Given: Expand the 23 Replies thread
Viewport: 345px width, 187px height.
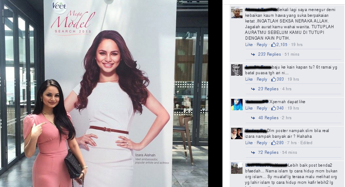Looking at the screenshot, I should 268,89.
